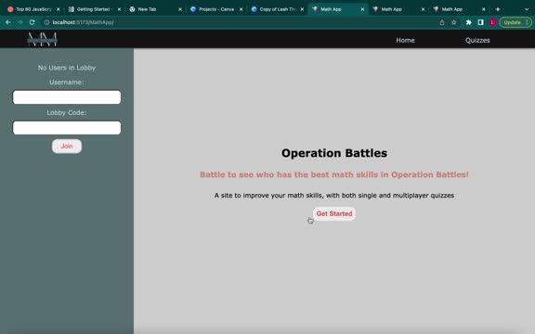Close the Top 80 JavaScr tab
The height and width of the screenshot is (334, 535).
point(59,9)
